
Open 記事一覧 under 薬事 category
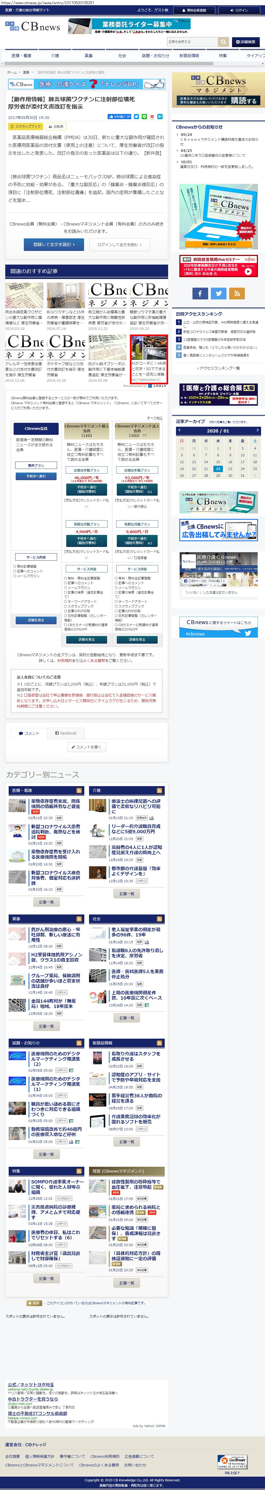pos(46,1026)
